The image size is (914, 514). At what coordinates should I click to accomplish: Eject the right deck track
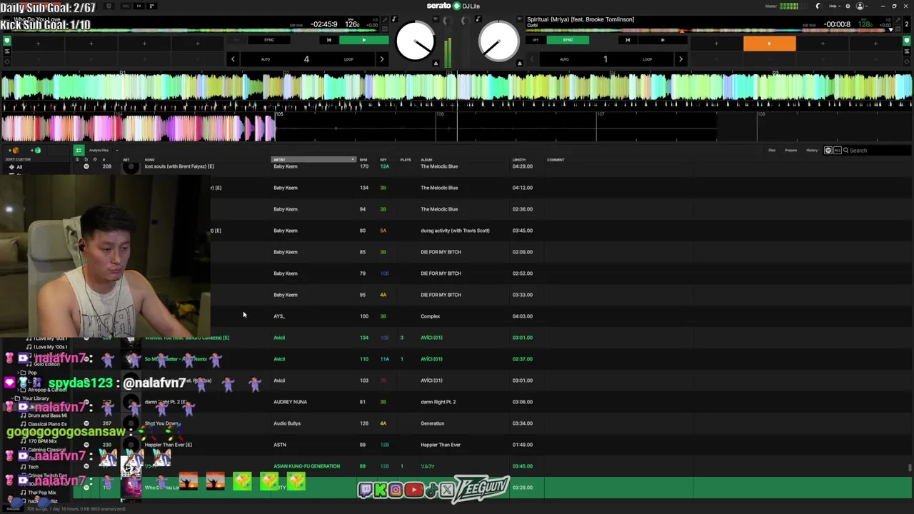(x=519, y=63)
